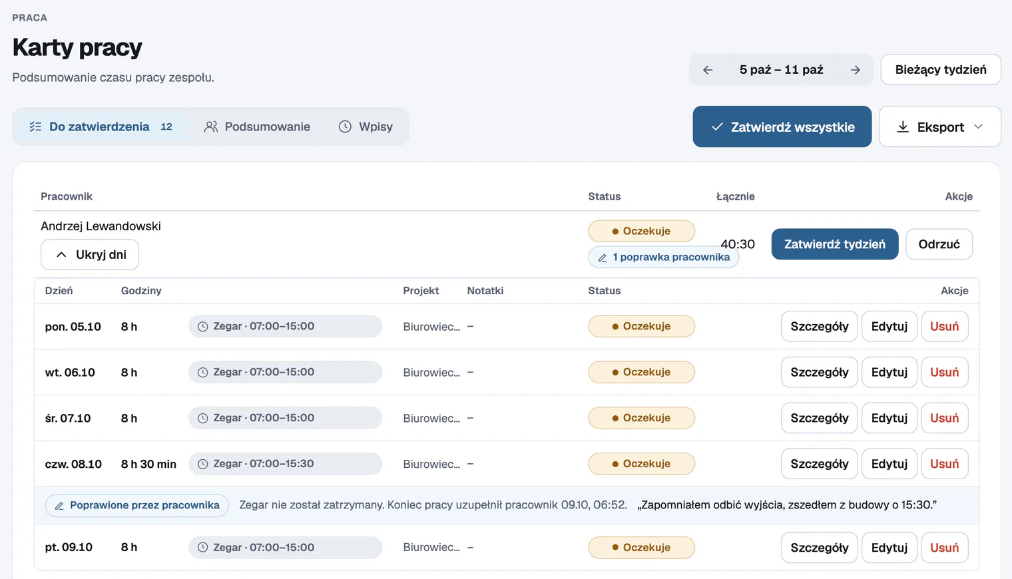Delete pon. 05.10 entry with Usuń
Image resolution: width=1012 pixels, height=579 pixels.
[945, 327]
